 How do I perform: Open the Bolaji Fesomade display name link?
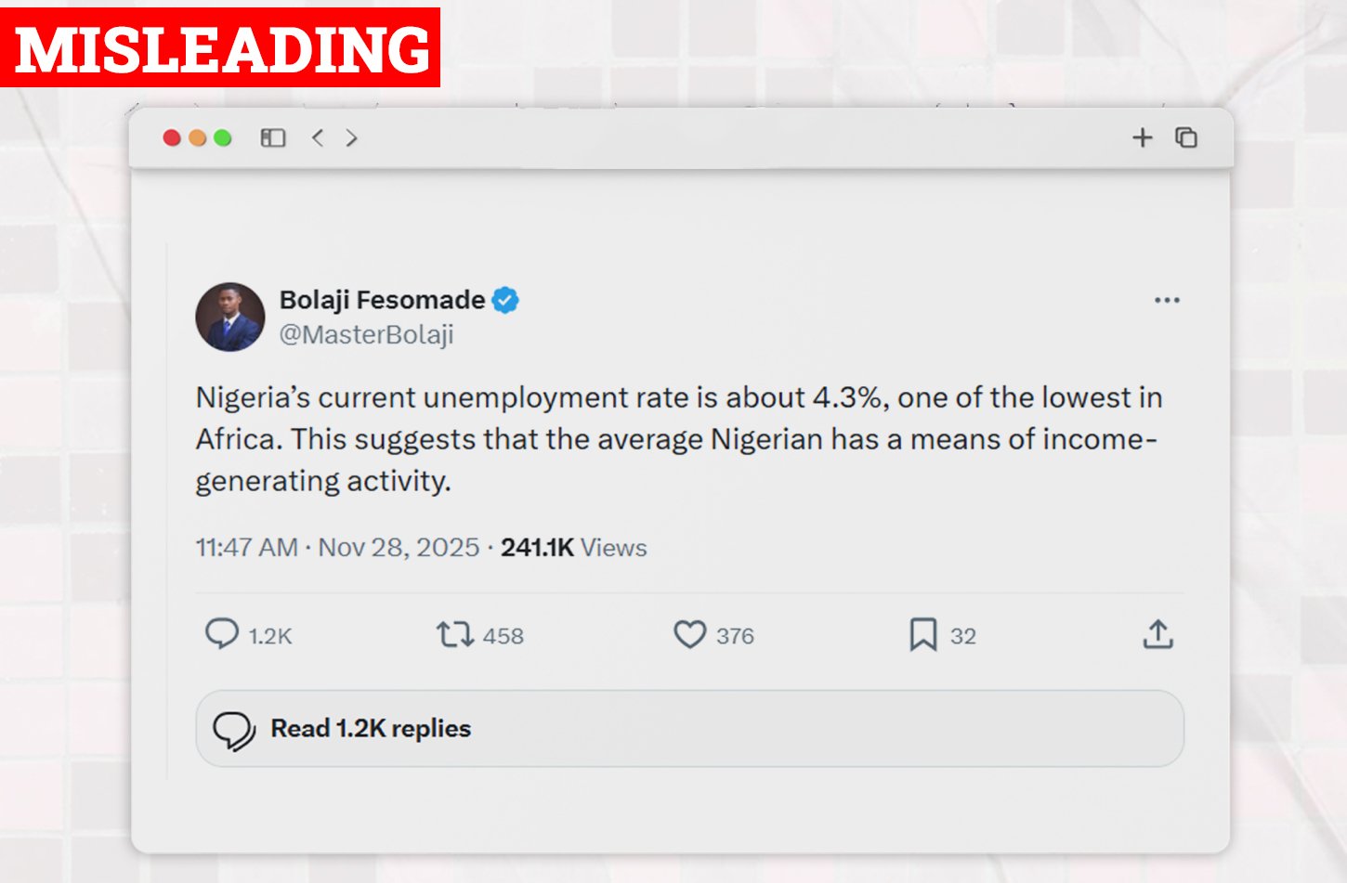382,300
